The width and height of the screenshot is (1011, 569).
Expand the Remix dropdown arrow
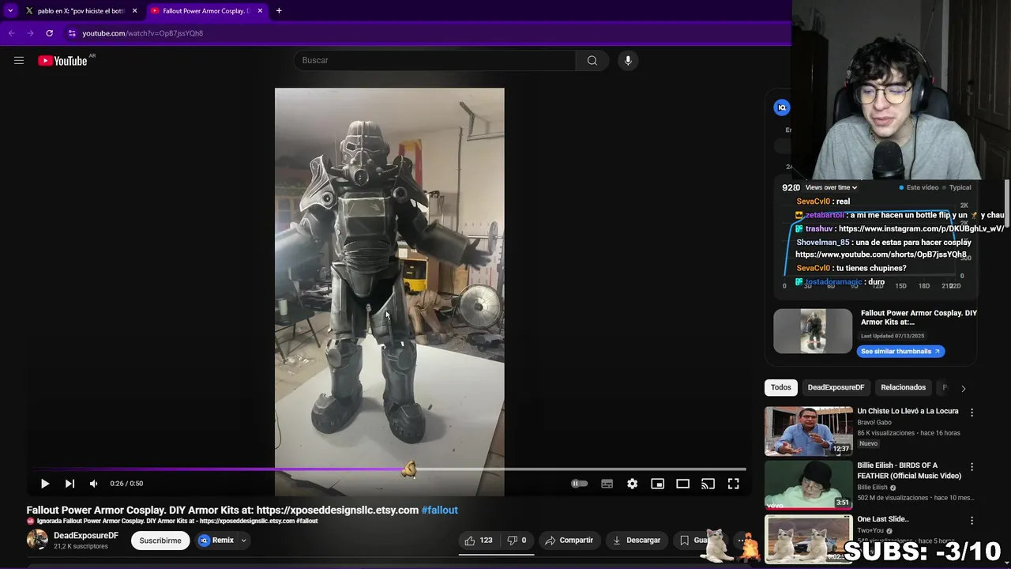point(243,541)
